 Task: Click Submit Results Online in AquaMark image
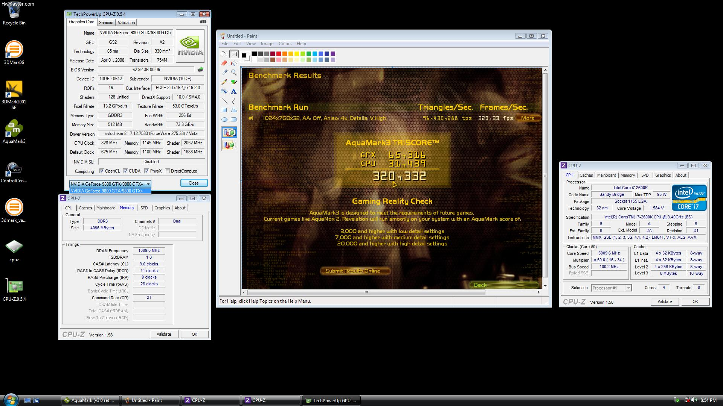(x=355, y=271)
